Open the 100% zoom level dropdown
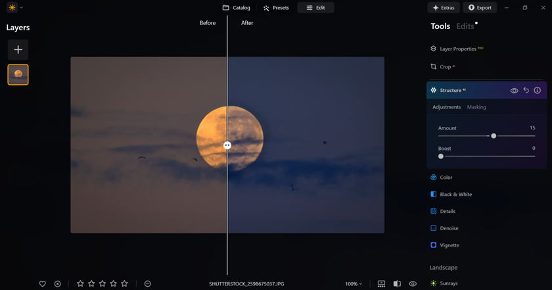The image size is (552, 290). [354, 283]
